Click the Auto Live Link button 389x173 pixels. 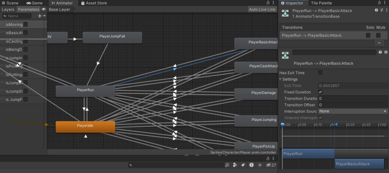tap(262, 9)
